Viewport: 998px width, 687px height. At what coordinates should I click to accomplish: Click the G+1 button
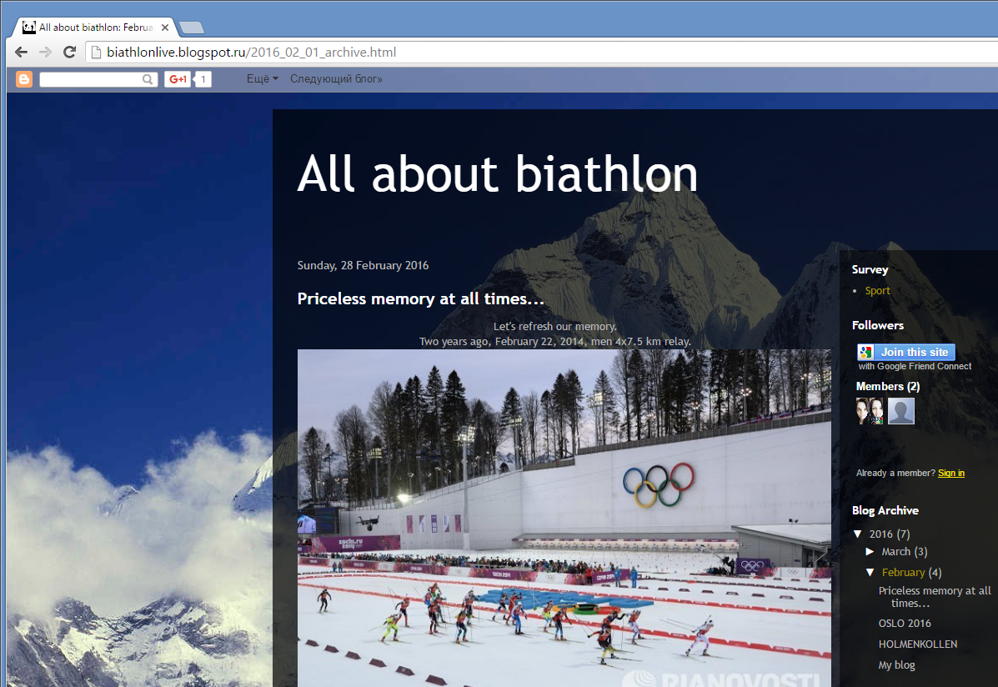[178, 79]
